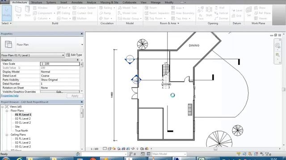Open the Floor Plan type selector dropdown
The height and width of the screenshot is (160, 286).
[x=82, y=44]
